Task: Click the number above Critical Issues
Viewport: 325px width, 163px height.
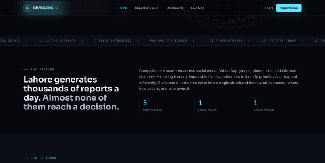Action: 200,103
